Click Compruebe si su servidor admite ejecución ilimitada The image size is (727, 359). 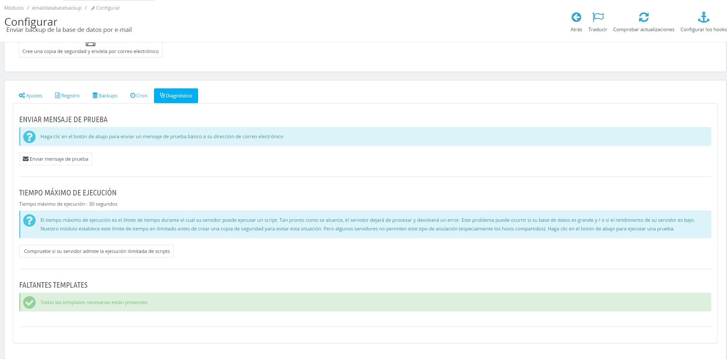[x=96, y=251]
